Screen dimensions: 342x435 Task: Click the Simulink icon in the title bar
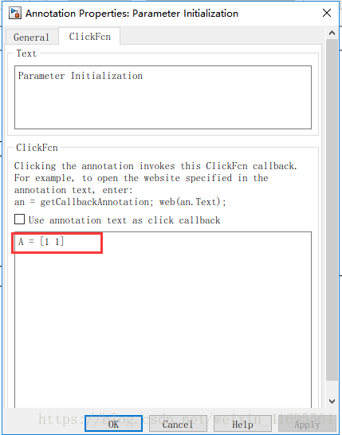click(14, 13)
